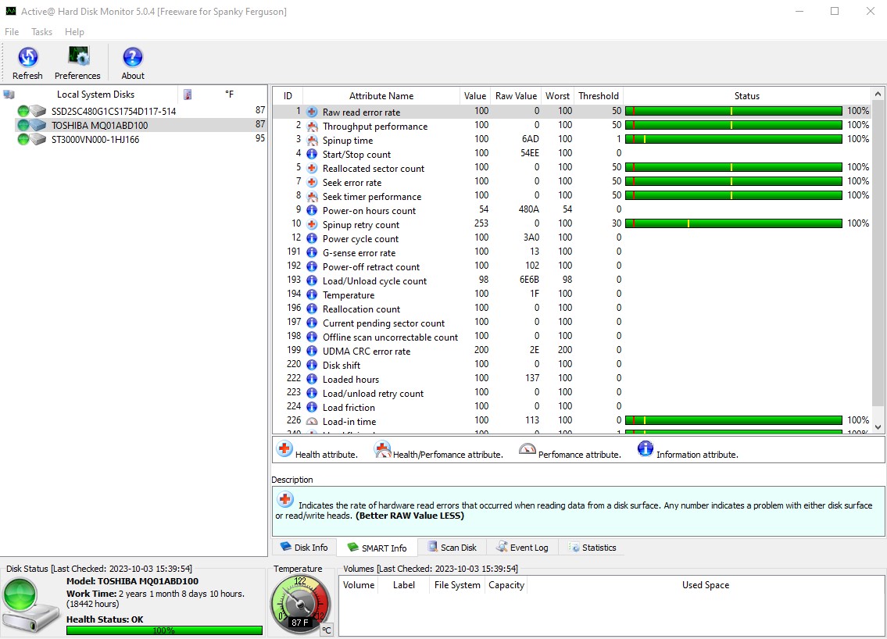Open the Tasks menu
The image size is (887, 639).
click(41, 32)
